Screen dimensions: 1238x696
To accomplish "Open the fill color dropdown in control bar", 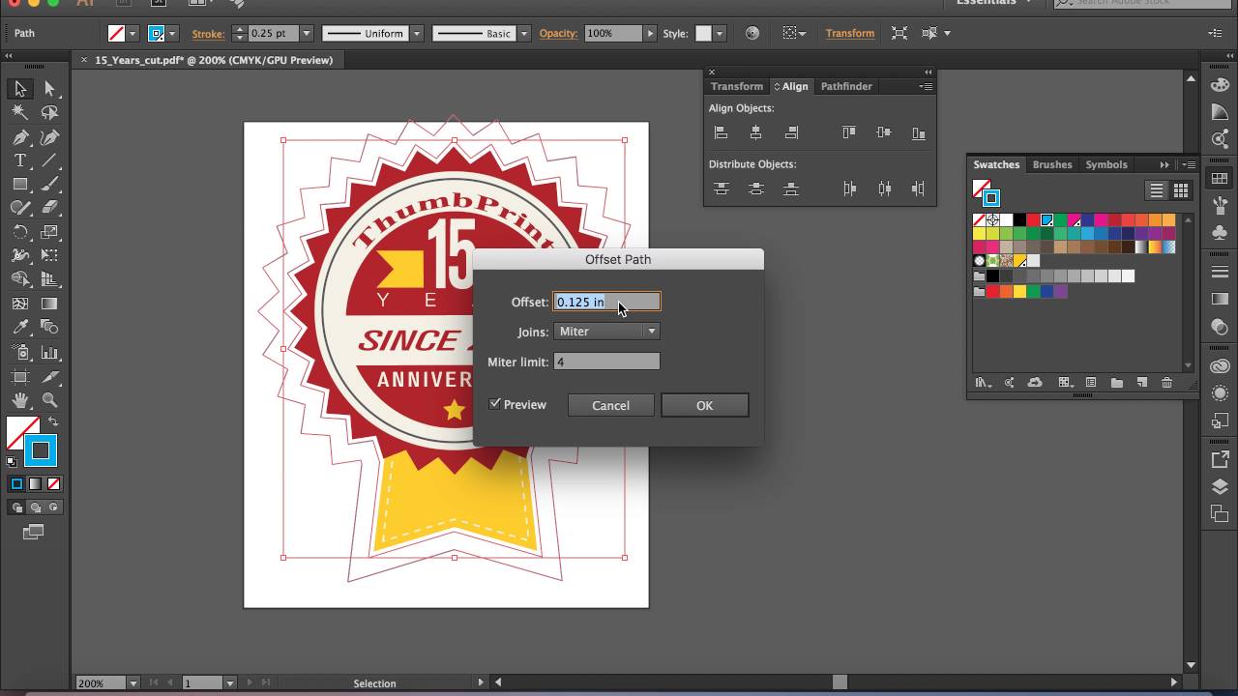I will [132, 33].
